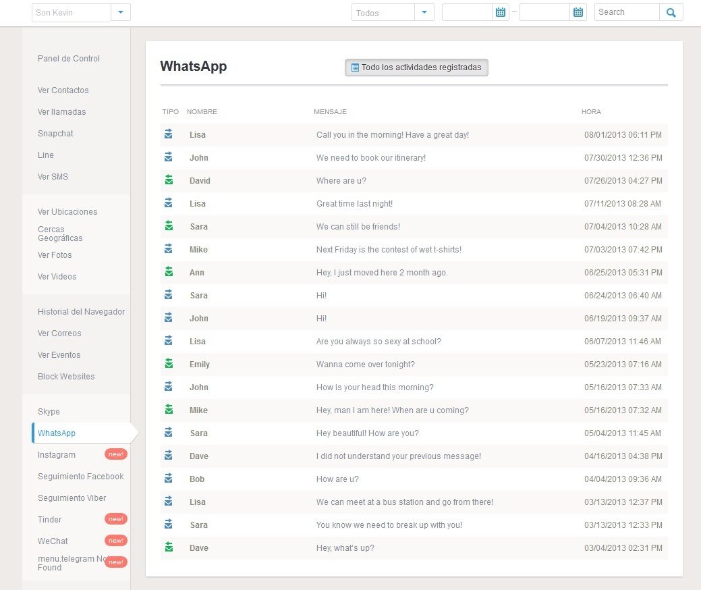Click type icon in Dave 04/16/2013 row
Viewport: 701px width, 590px height.
[x=169, y=456]
